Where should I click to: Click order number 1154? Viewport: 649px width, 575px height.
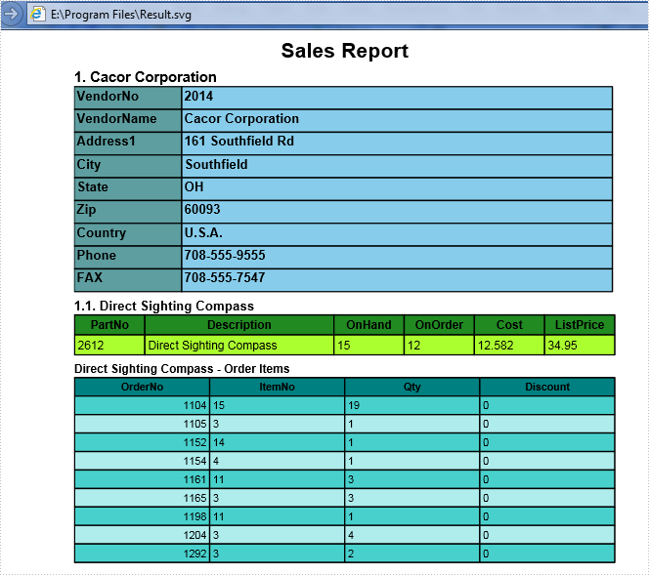pos(142,461)
